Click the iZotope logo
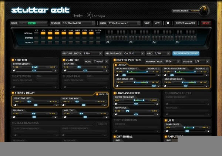The image size is (222, 156). 96,16
